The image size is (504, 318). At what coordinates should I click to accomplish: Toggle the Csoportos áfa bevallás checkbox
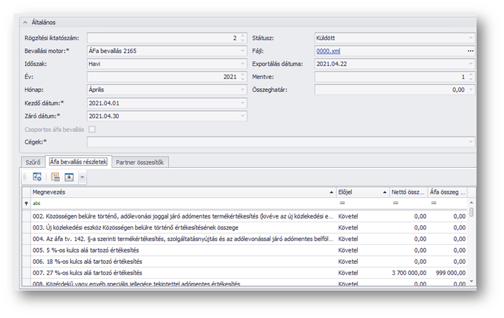(x=92, y=129)
